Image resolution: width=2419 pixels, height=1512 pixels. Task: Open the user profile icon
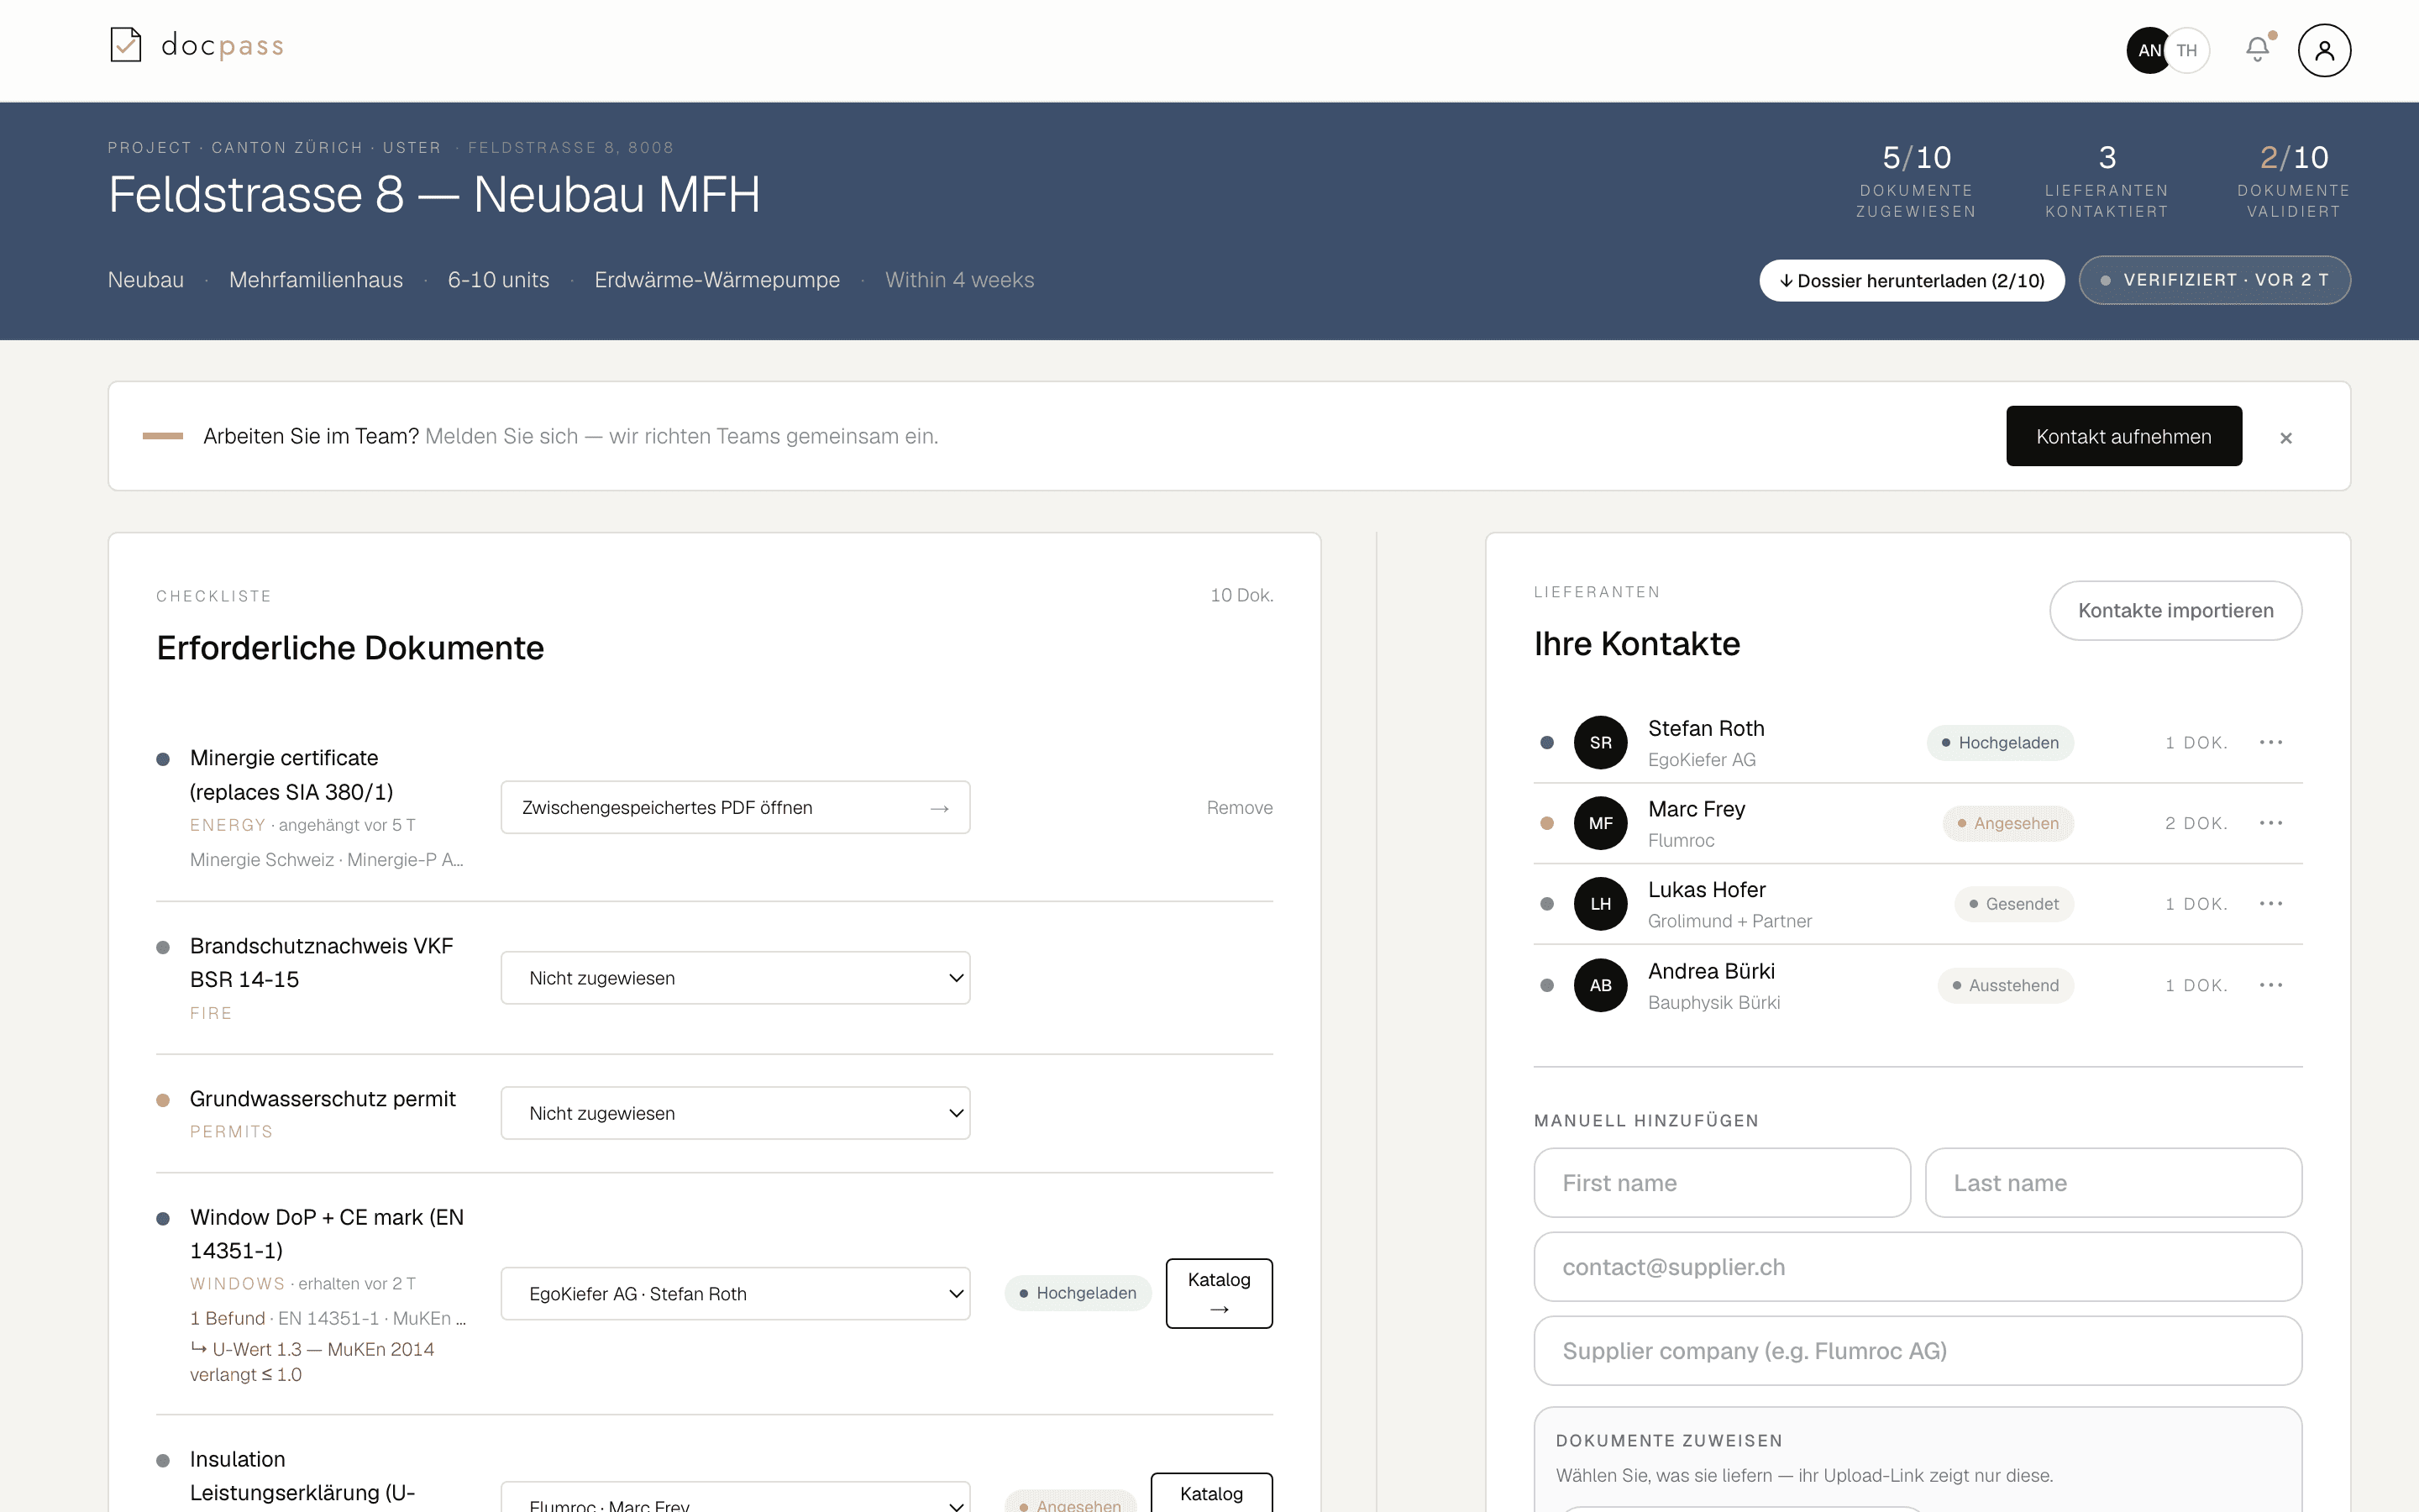pos(2324,50)
